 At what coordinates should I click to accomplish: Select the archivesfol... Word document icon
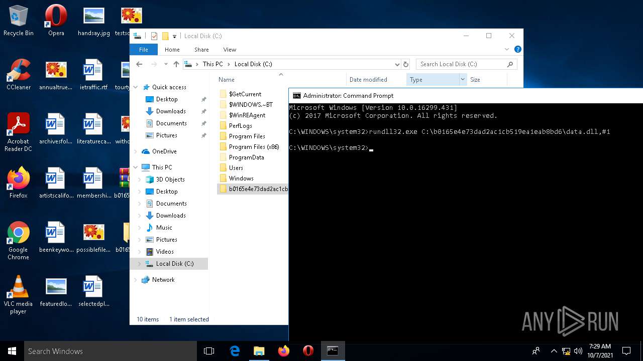[x=56, y=128]
